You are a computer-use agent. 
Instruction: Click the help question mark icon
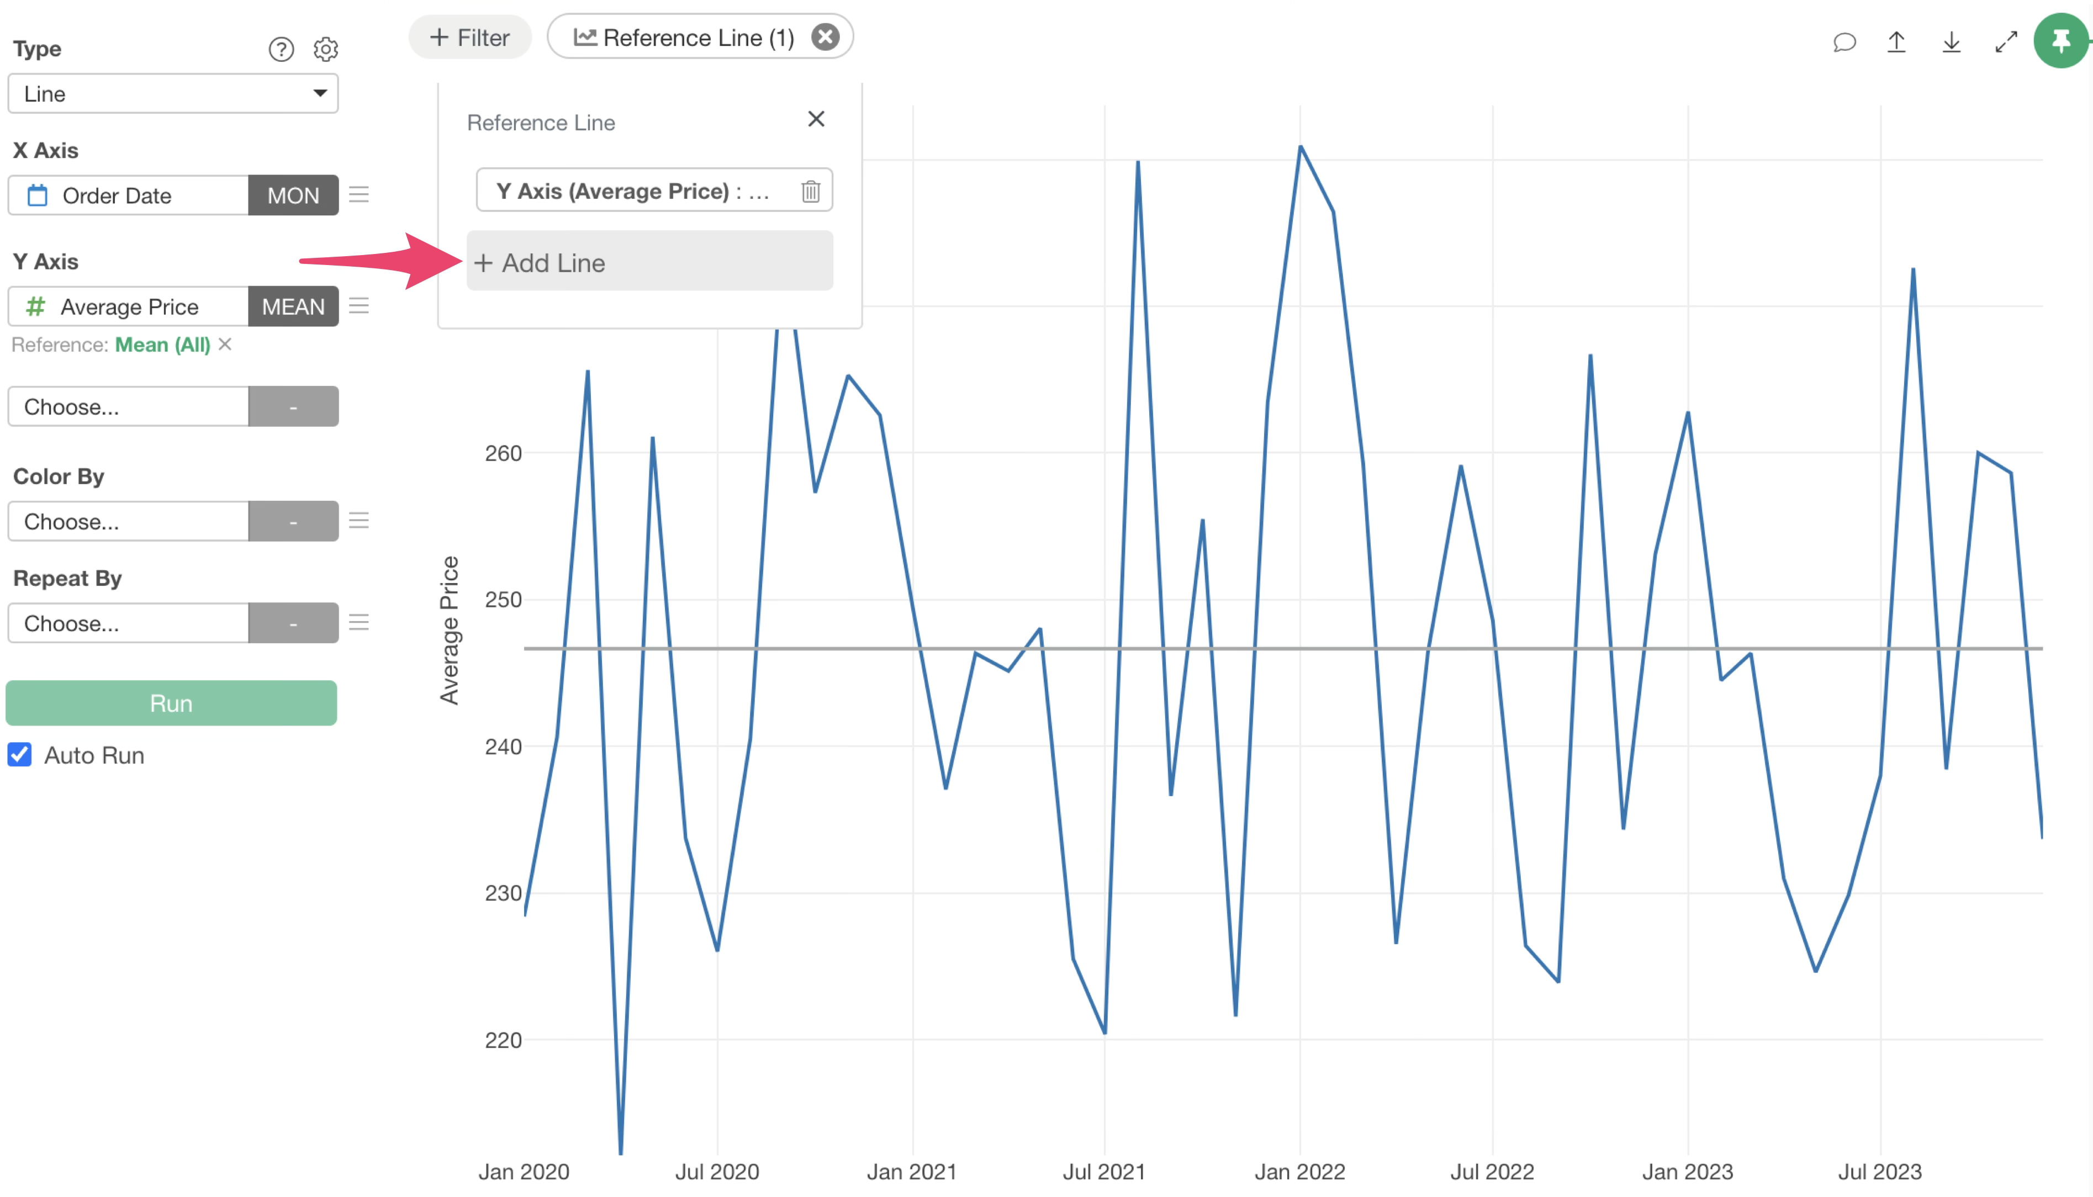point(281,49)
